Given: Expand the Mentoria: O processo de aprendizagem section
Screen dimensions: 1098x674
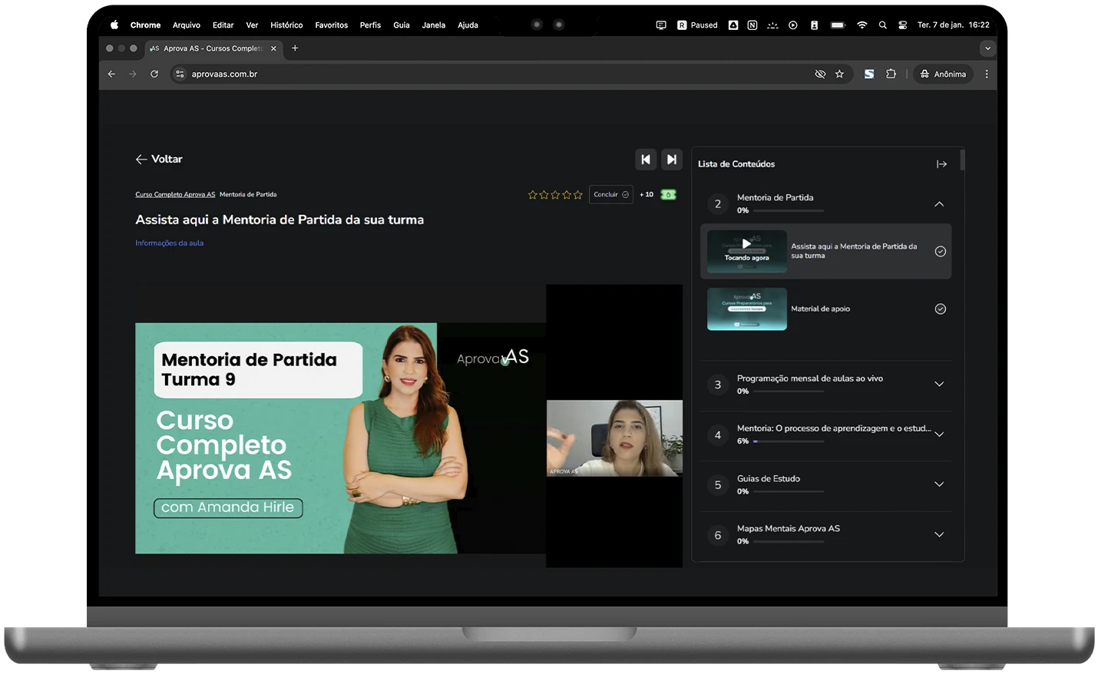Looking at the screenshot, I should (939, 434).
